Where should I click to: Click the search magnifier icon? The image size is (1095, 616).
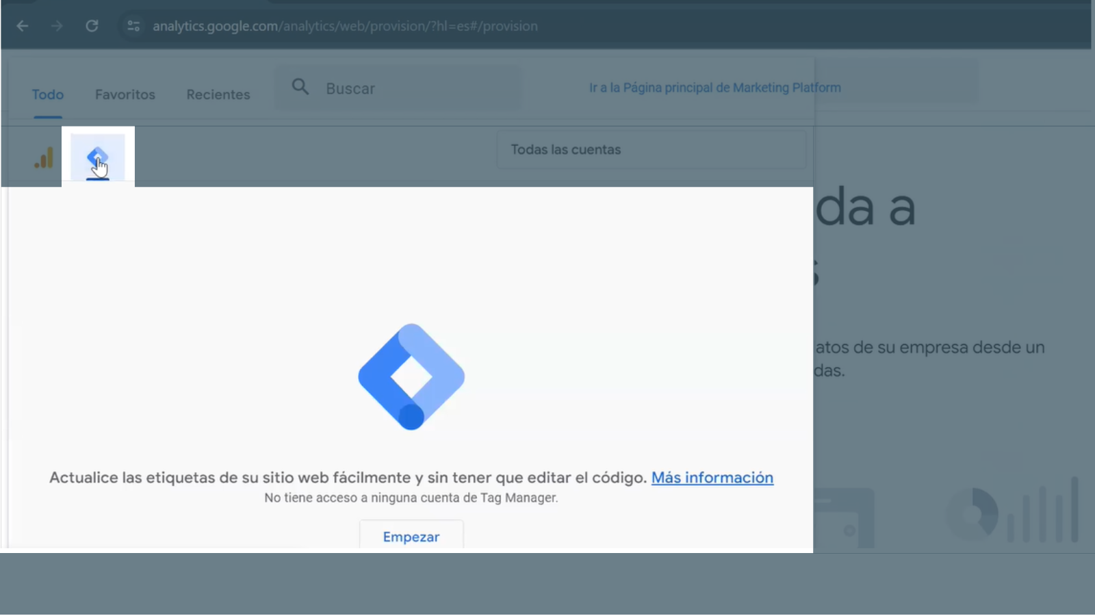pos(300,87)
